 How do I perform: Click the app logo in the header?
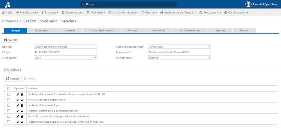tap(8, 4)
